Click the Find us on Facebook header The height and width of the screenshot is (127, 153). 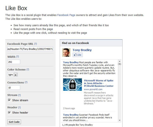tap(75, 43)
